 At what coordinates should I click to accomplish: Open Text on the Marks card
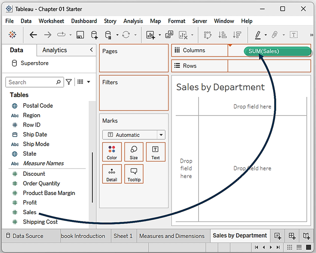coord(156,152)
